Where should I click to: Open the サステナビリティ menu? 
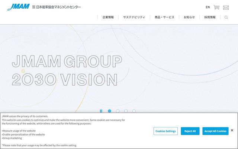pos(134,17)
